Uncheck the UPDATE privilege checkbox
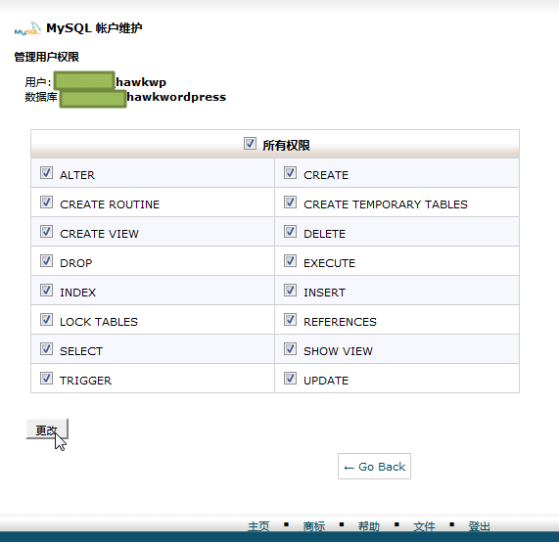559x542 pixels. click(290, 378)
